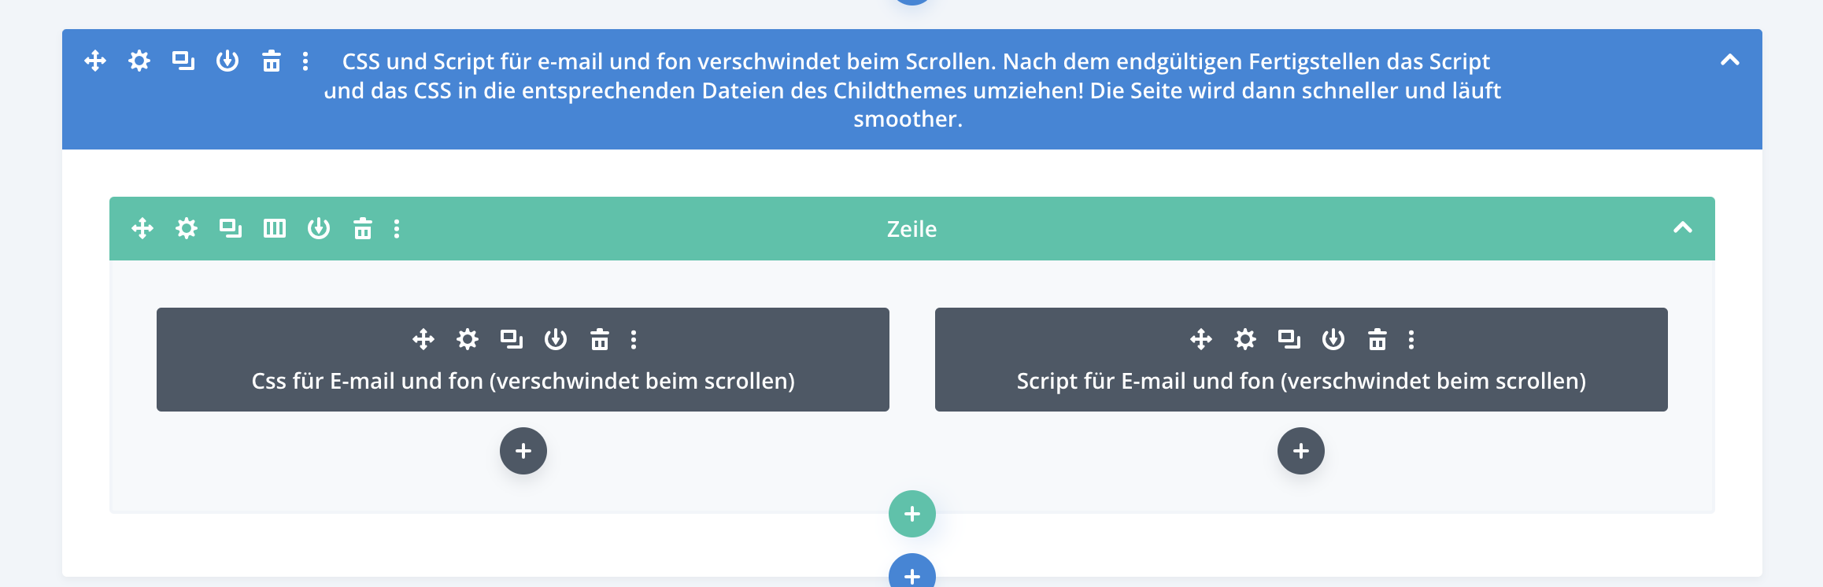
Task: Add new row with green plus button
Action: coord(912,514)
